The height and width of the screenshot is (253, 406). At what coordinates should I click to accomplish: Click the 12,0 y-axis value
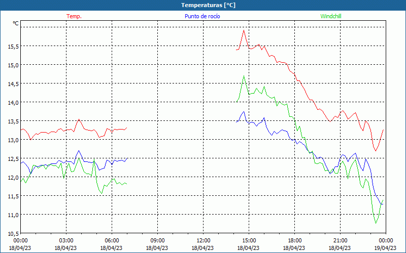(x=13, y=178)
